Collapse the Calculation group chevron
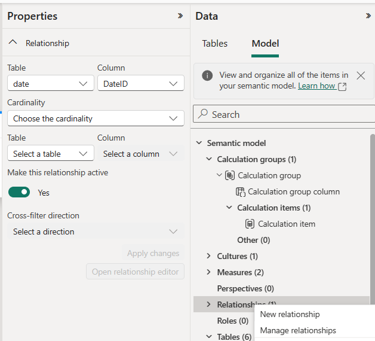Viewport: 375px width, 341px height. 219,175
